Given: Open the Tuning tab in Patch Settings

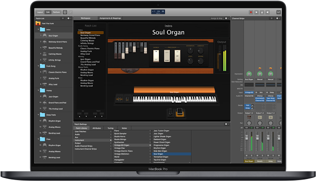Looking at the screenshot, I should [x=111, y=128].
